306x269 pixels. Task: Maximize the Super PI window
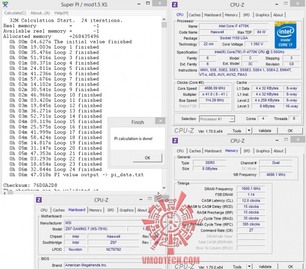tap(148, 3)
